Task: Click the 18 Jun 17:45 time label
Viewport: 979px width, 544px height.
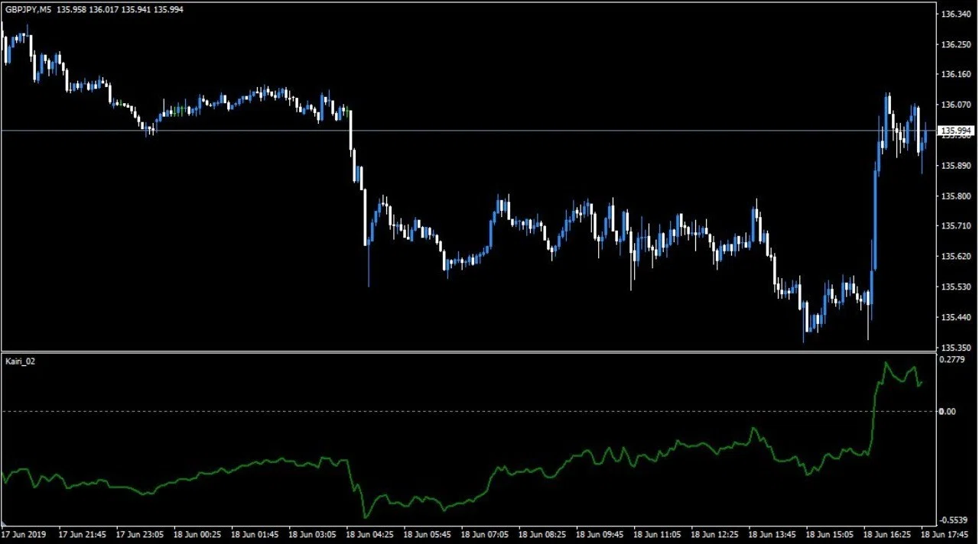Action: pyautogui.click(x=945, y=533)
